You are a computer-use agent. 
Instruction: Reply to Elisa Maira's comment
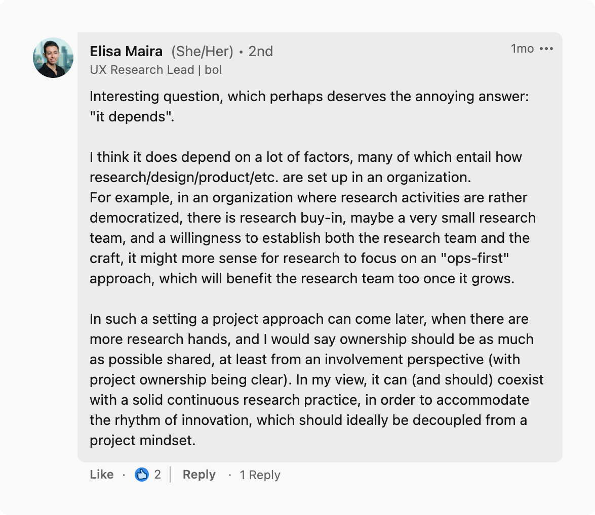coord(199,475)
